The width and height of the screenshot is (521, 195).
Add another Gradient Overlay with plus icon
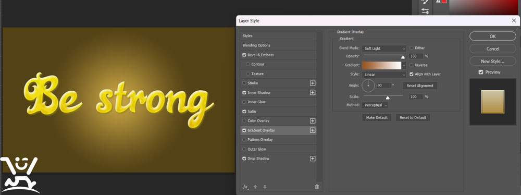(x=312, y=130)
